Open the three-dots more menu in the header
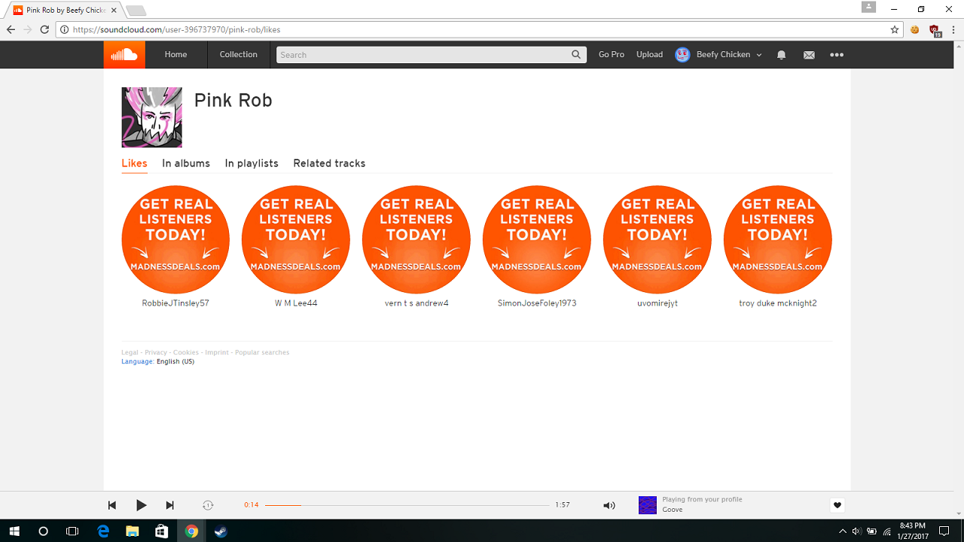 click(x=837, y=55)
